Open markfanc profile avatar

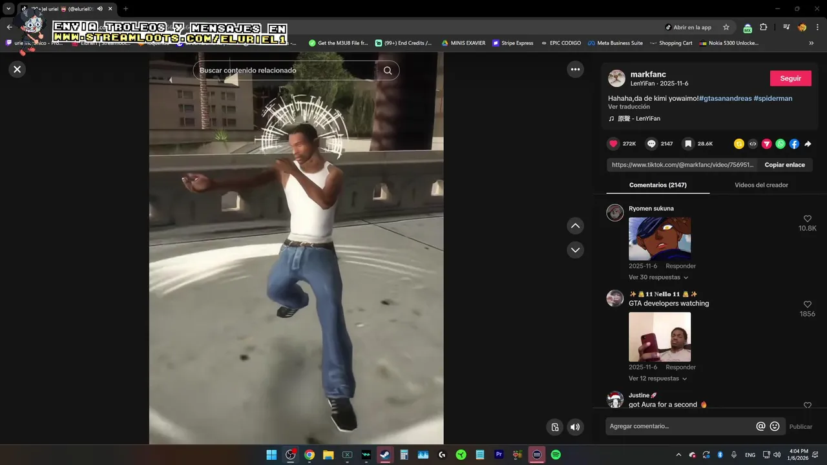coord(616,78)
